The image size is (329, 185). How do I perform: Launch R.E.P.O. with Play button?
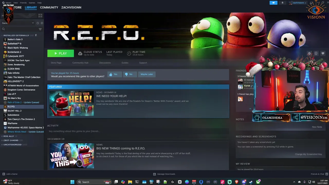click(61, 53)
